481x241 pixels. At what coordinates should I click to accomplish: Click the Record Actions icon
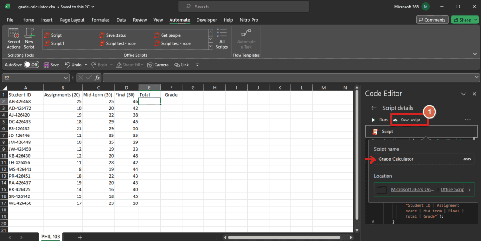pos(14,33)
